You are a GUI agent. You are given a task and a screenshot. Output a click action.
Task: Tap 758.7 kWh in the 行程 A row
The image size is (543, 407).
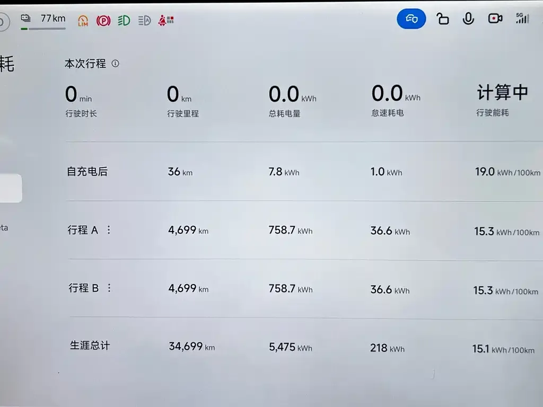[x=291, y=230]
